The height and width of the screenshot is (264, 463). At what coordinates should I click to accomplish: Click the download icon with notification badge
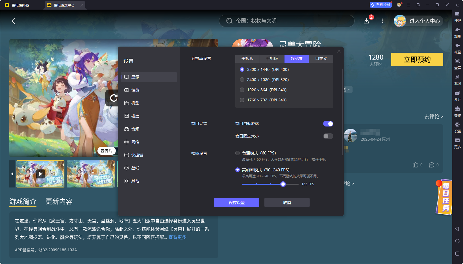coord(366,21)
